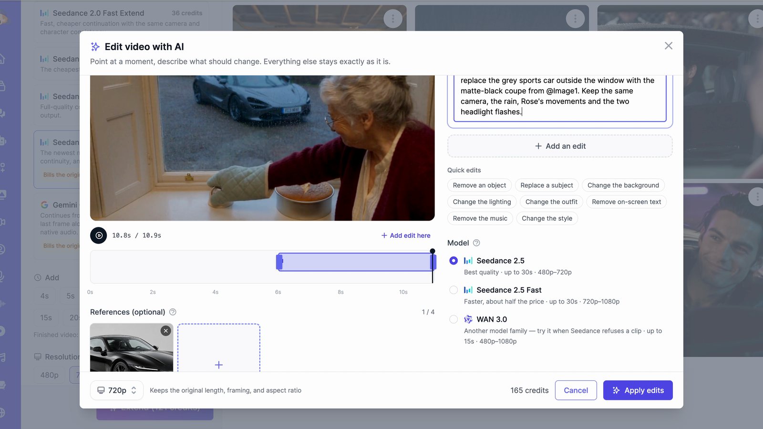Open the References help tooltip icon
The height and width of the screenshot is (429, 763).
coord(173,312)
